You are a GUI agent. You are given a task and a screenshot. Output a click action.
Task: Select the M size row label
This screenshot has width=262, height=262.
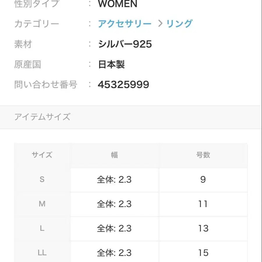[42, 204]
